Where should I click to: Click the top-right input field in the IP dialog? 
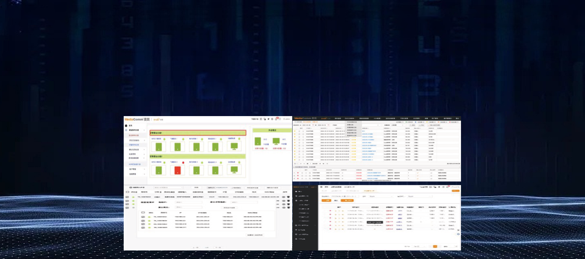coord(244,202)
